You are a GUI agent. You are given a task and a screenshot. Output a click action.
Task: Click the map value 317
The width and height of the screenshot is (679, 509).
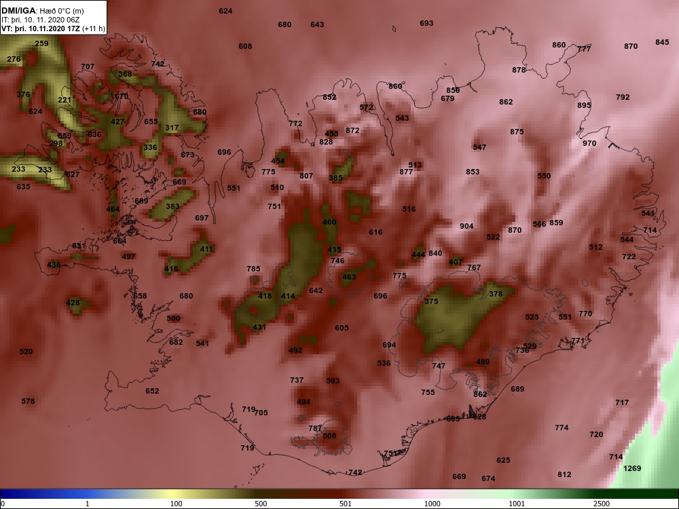tap(172, 128)
